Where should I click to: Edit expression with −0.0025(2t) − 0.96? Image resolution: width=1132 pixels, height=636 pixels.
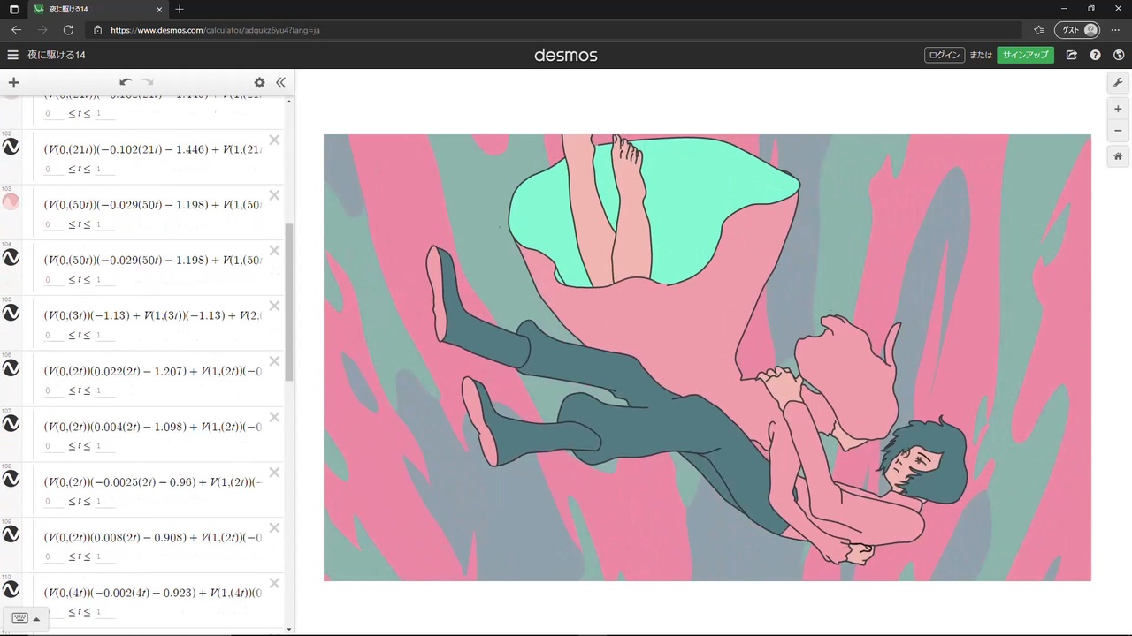point(153,481)
